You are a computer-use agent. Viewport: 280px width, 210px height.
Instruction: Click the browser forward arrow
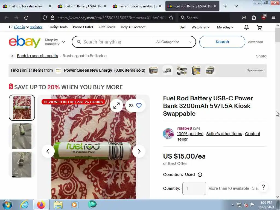16,18
